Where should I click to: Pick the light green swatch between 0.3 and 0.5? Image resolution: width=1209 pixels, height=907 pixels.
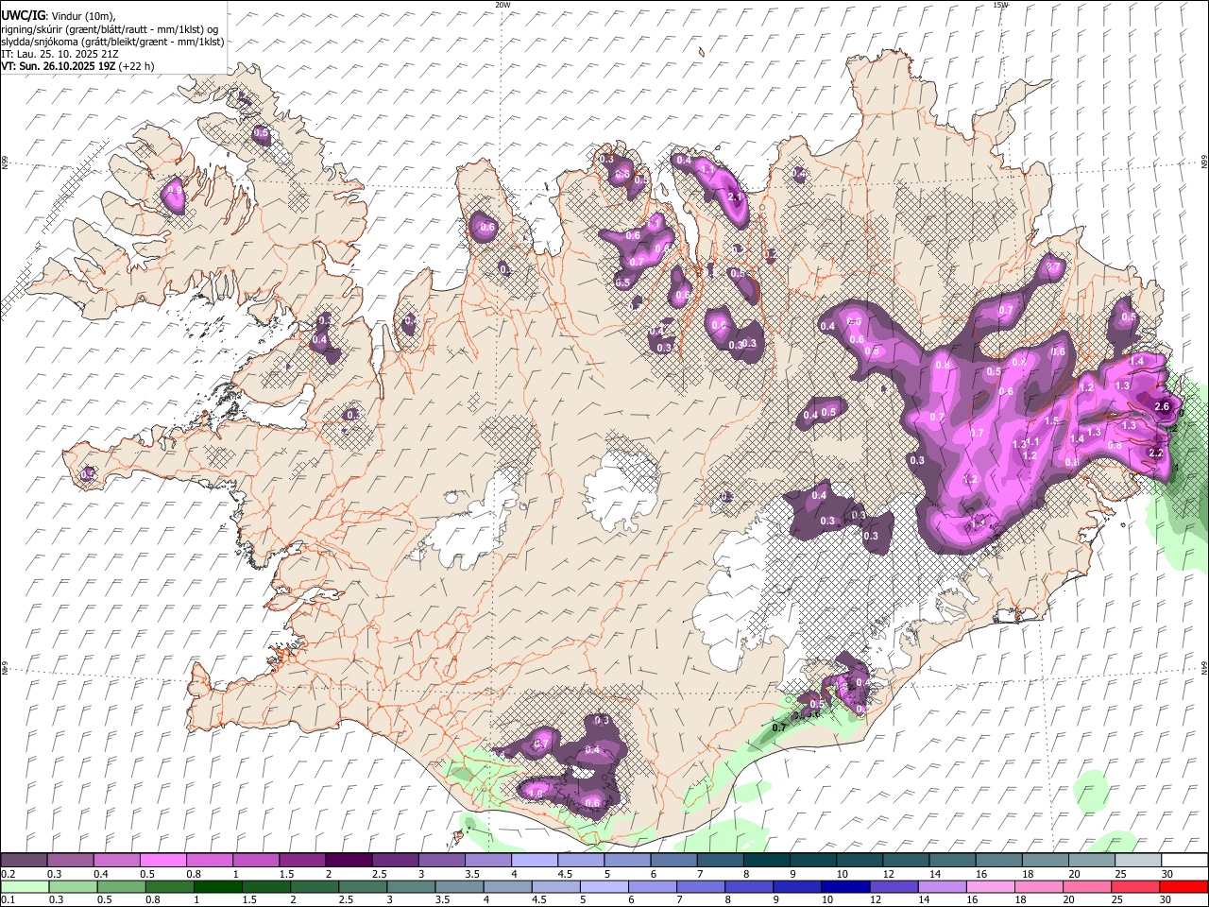tap(73, 886)
